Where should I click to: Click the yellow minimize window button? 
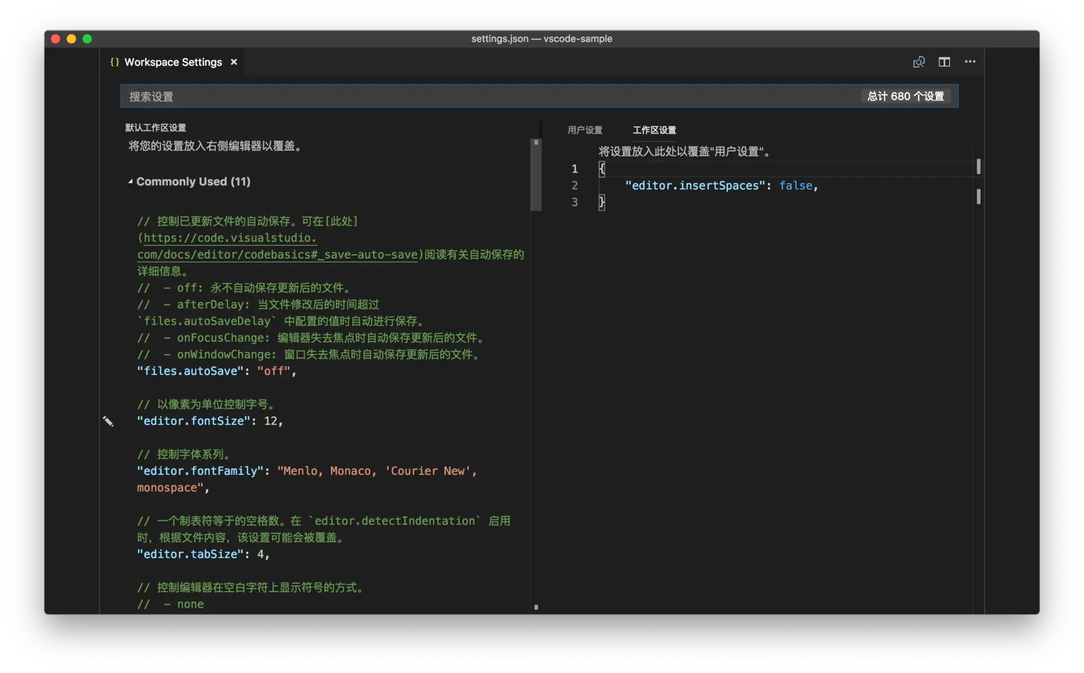pyautogui.click(x=71, y=39)
